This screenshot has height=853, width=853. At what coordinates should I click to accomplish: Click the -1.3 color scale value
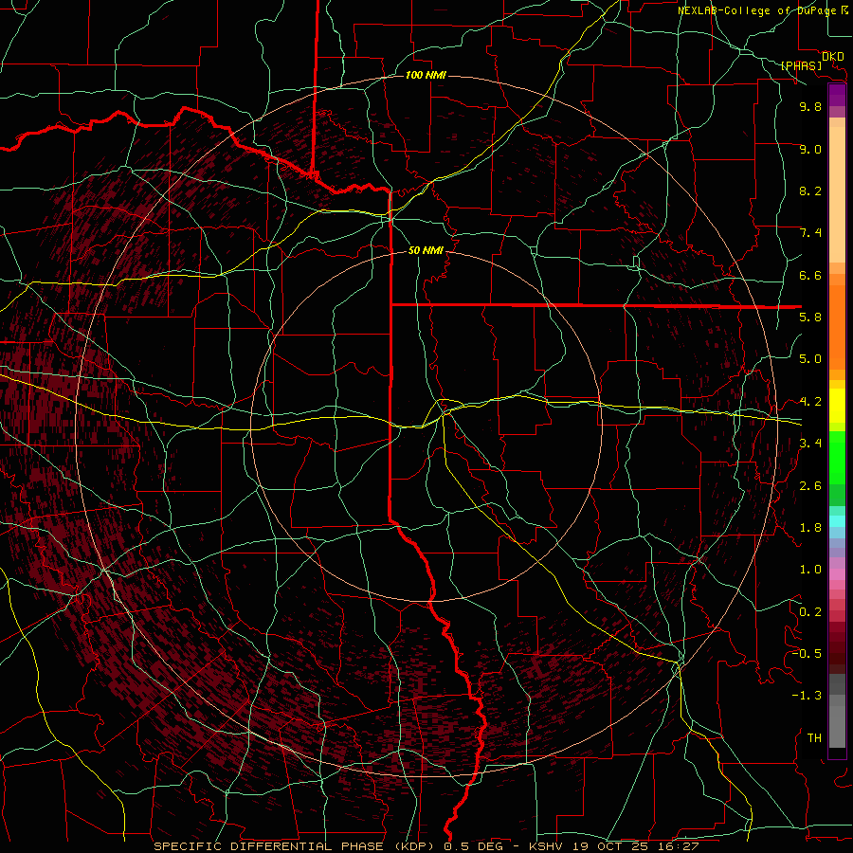pyautogui.click(x=807, y=696)
